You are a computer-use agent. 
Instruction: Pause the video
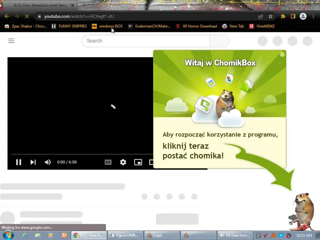[x=18, y=162]
